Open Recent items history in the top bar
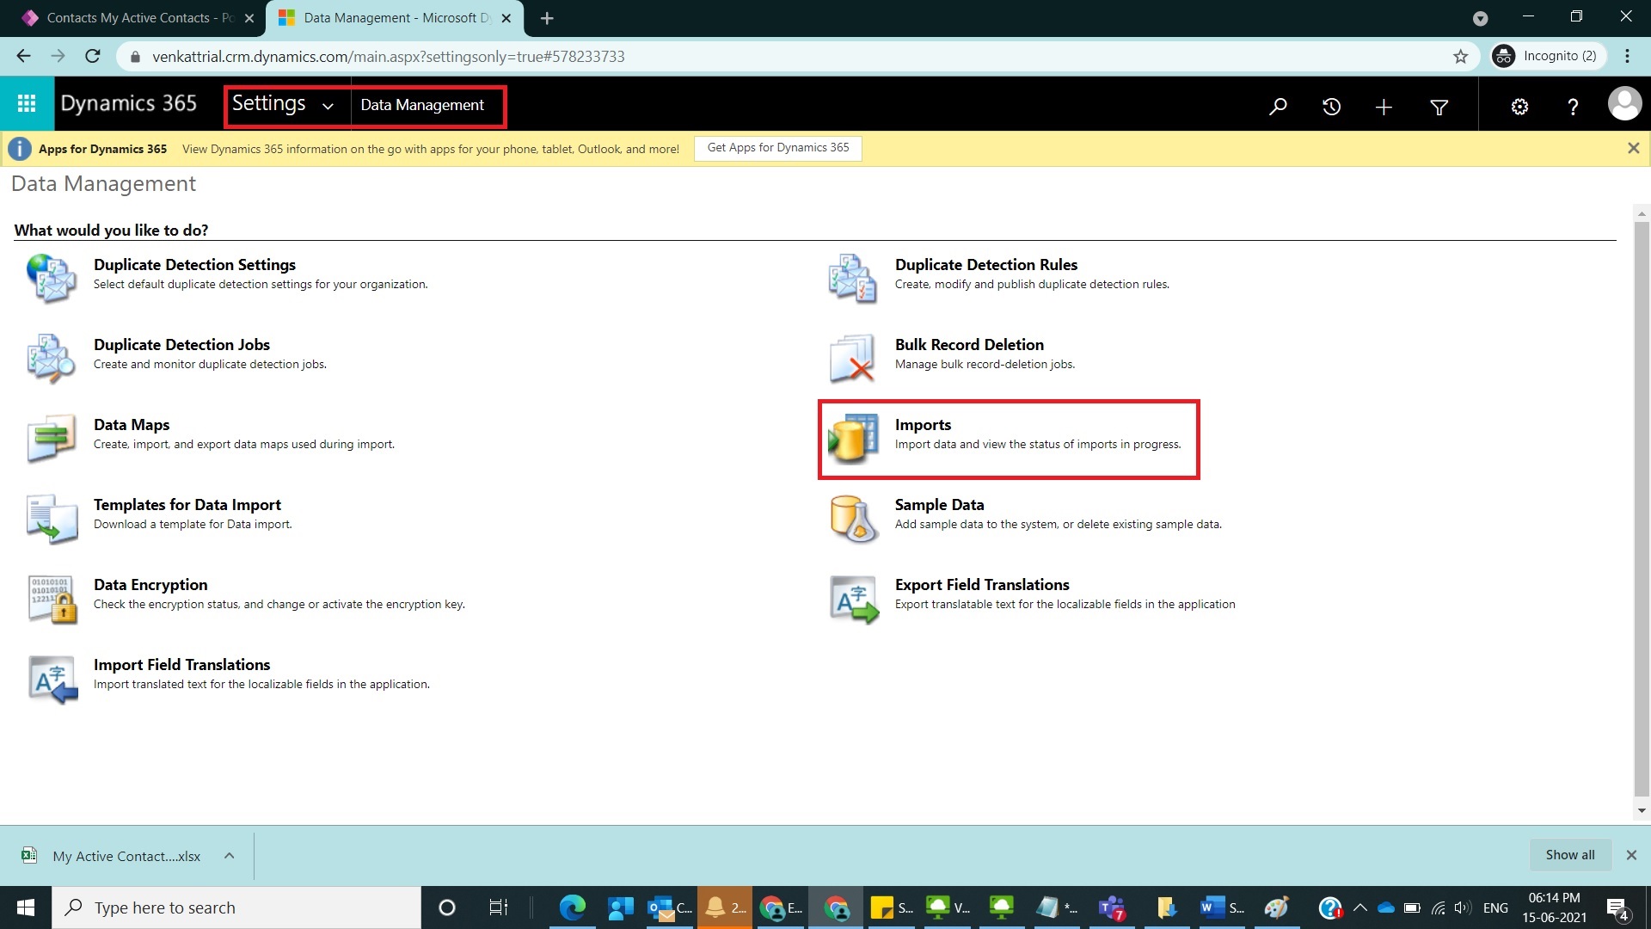Screen dimensions: 1651x929 (1331, 106)
